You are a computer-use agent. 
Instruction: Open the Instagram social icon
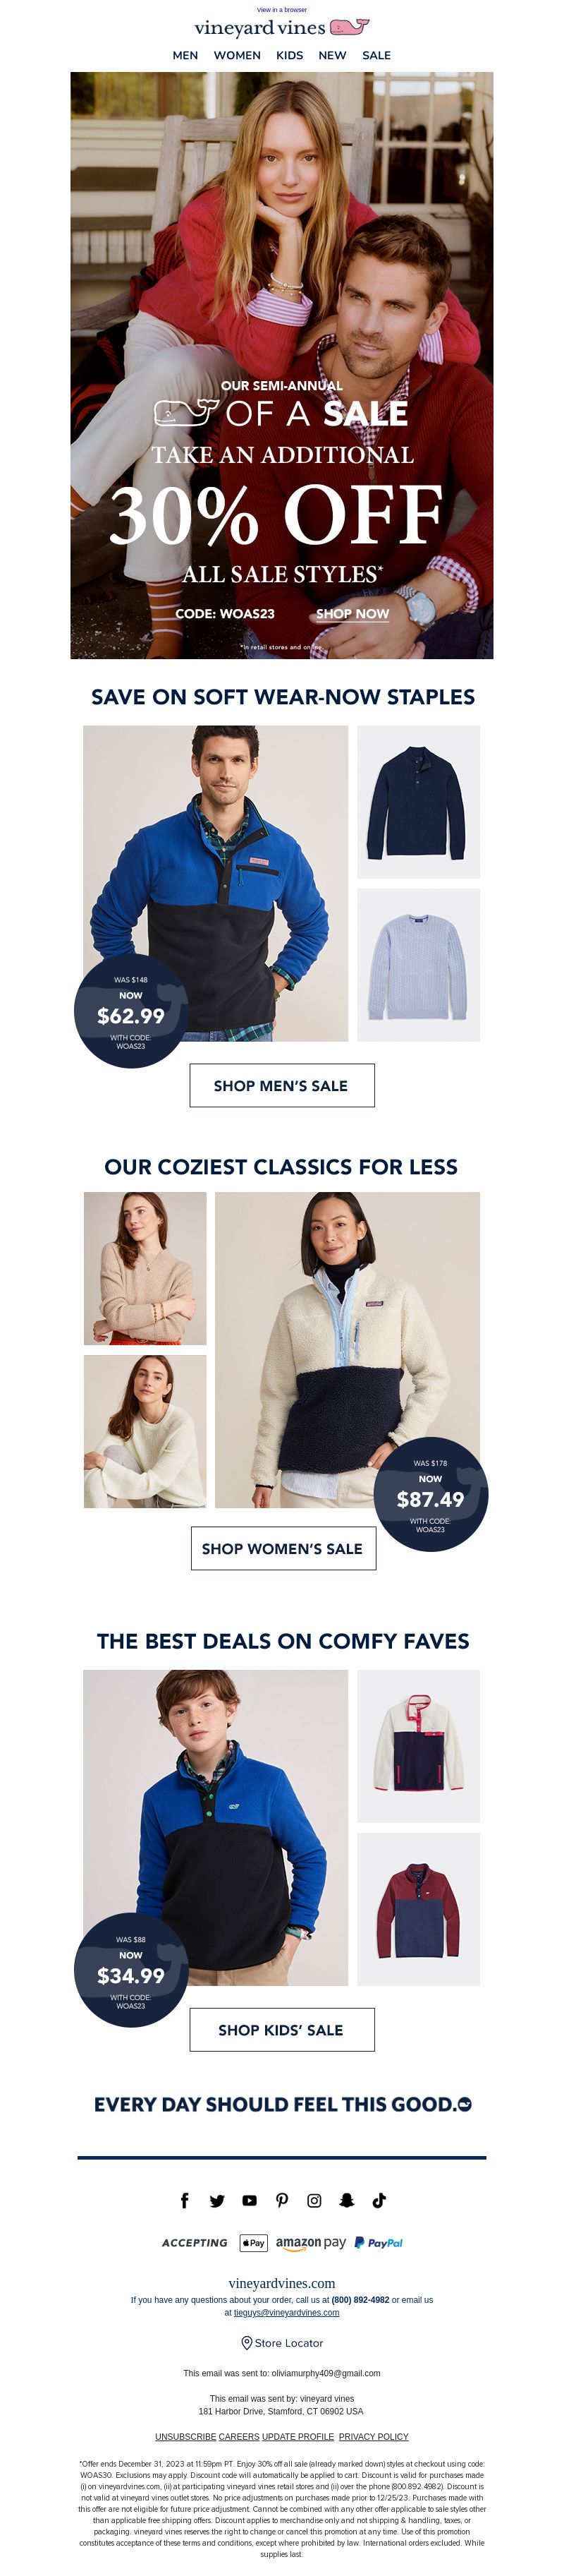click(314, 2200)
